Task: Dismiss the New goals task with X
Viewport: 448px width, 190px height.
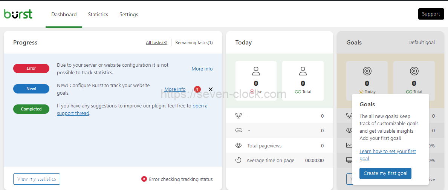Action: [211, 89]
